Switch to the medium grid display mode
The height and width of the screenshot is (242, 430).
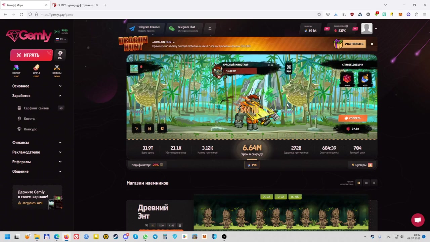coord(366,183)
